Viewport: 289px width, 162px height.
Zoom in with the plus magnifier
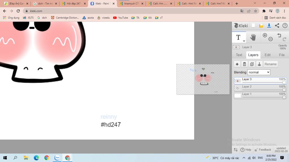(265, 35)
